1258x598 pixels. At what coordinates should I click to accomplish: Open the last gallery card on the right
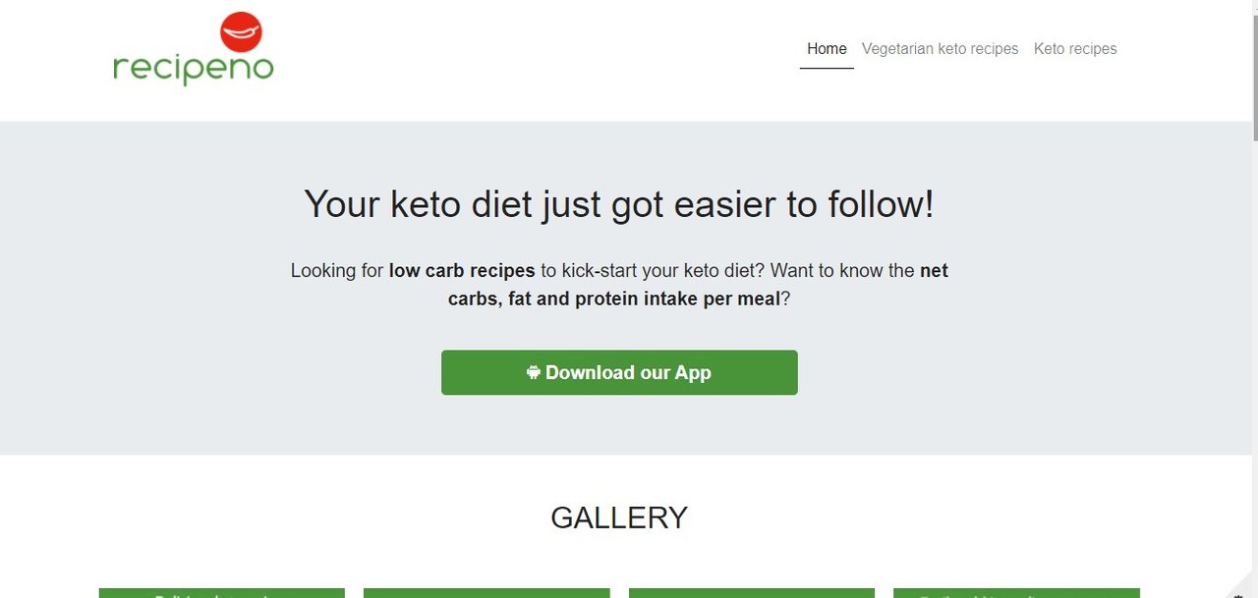click(1016, 593)
